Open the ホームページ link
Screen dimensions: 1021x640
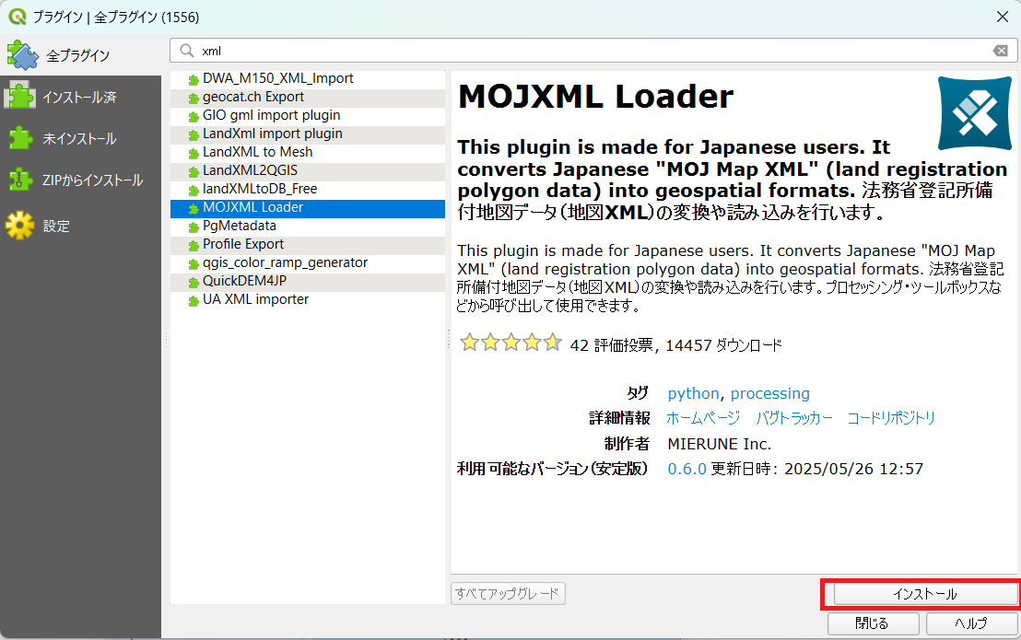tap(703, 417)
